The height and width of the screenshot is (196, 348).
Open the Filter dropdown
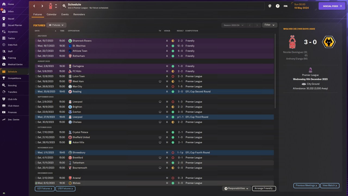[x=269, y=25]
